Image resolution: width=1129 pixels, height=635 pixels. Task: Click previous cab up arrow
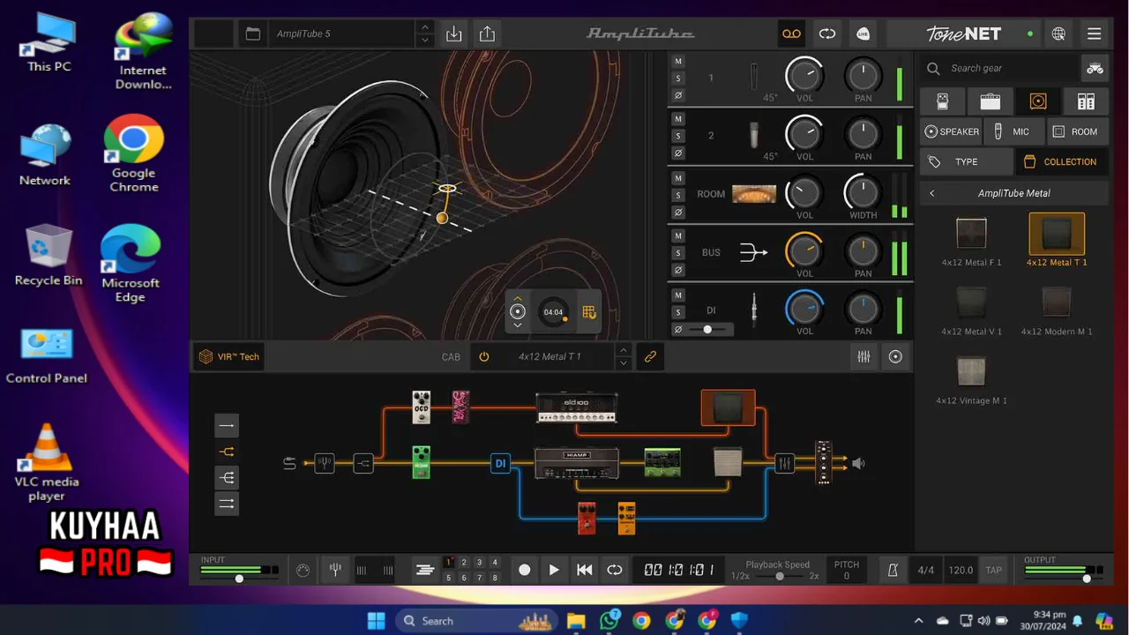[x=623, y=350]
